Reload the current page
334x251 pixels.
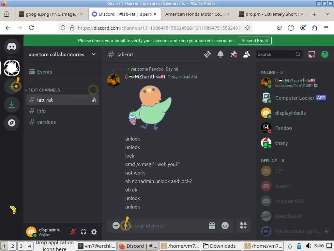coord(31,28)
